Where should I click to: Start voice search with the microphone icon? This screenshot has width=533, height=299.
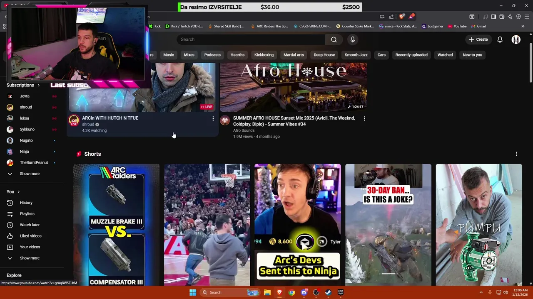(x=353, y=39)
